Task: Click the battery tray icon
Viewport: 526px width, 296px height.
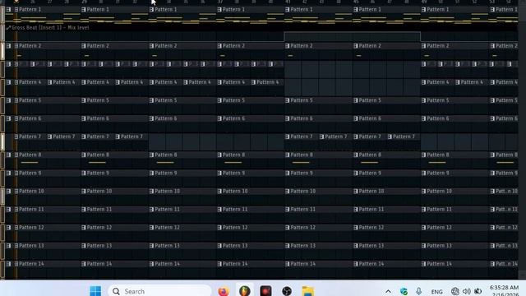Action: [x=478, y=291]
